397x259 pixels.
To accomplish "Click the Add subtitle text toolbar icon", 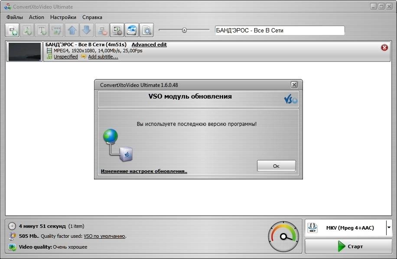I will pos(42,30).
